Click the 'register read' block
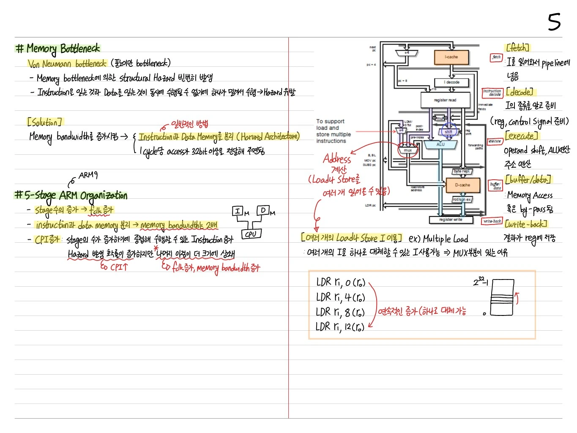This screenshot has height=433, width=577. point(445,100)
